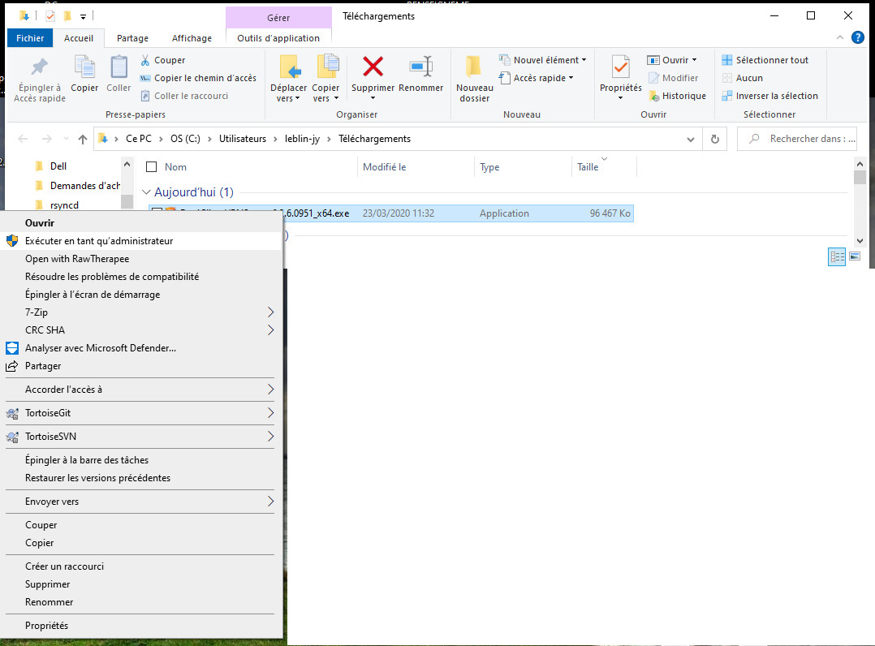Open the Propriétés ribbon icon
The image size is (875, 646).
tap(620, 67)
